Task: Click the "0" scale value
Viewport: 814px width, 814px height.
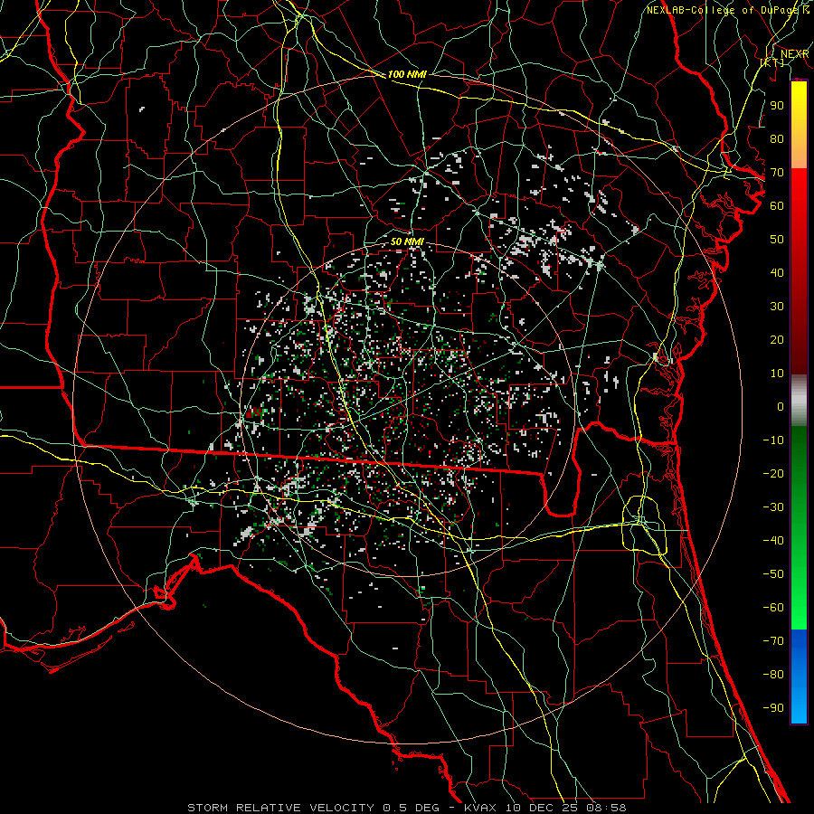Action: click(781, 406)
